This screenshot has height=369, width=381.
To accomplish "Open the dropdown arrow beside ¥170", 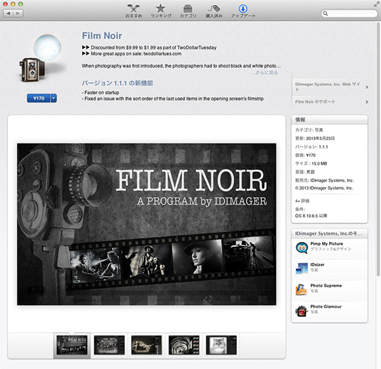I will coord(54,98).
